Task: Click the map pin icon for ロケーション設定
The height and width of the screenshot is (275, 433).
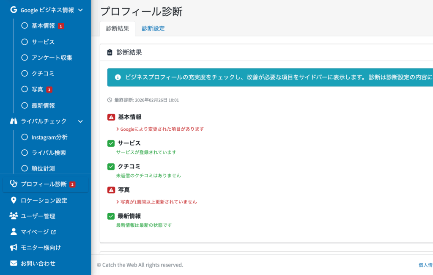Action: (14, 200)
